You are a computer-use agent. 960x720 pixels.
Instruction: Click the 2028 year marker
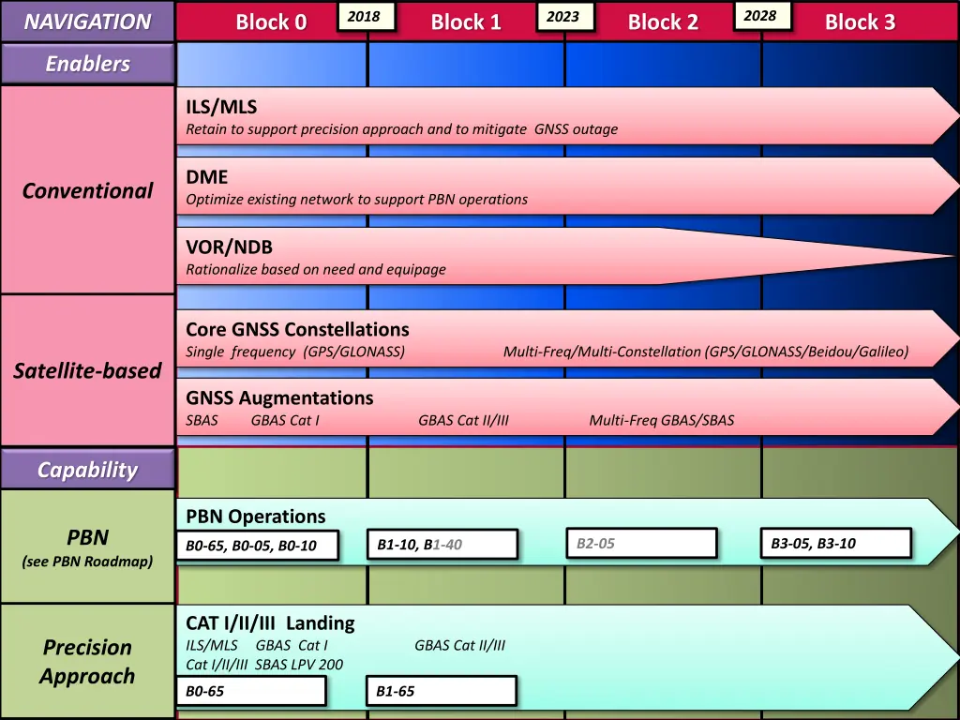coord(761,16)
